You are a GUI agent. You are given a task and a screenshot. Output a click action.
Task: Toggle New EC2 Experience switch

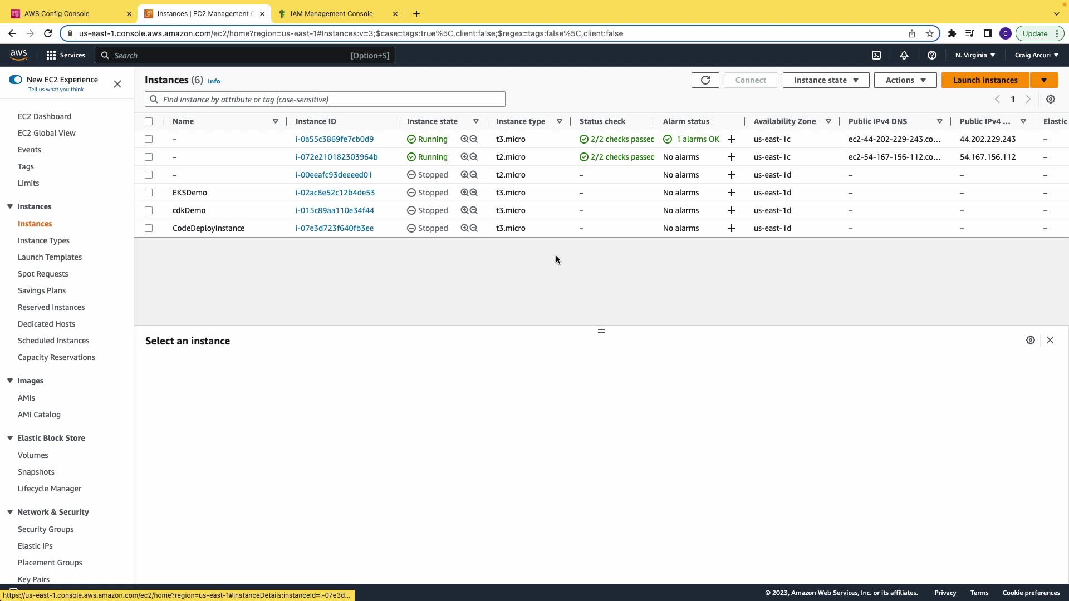click(x=16, y=80)
